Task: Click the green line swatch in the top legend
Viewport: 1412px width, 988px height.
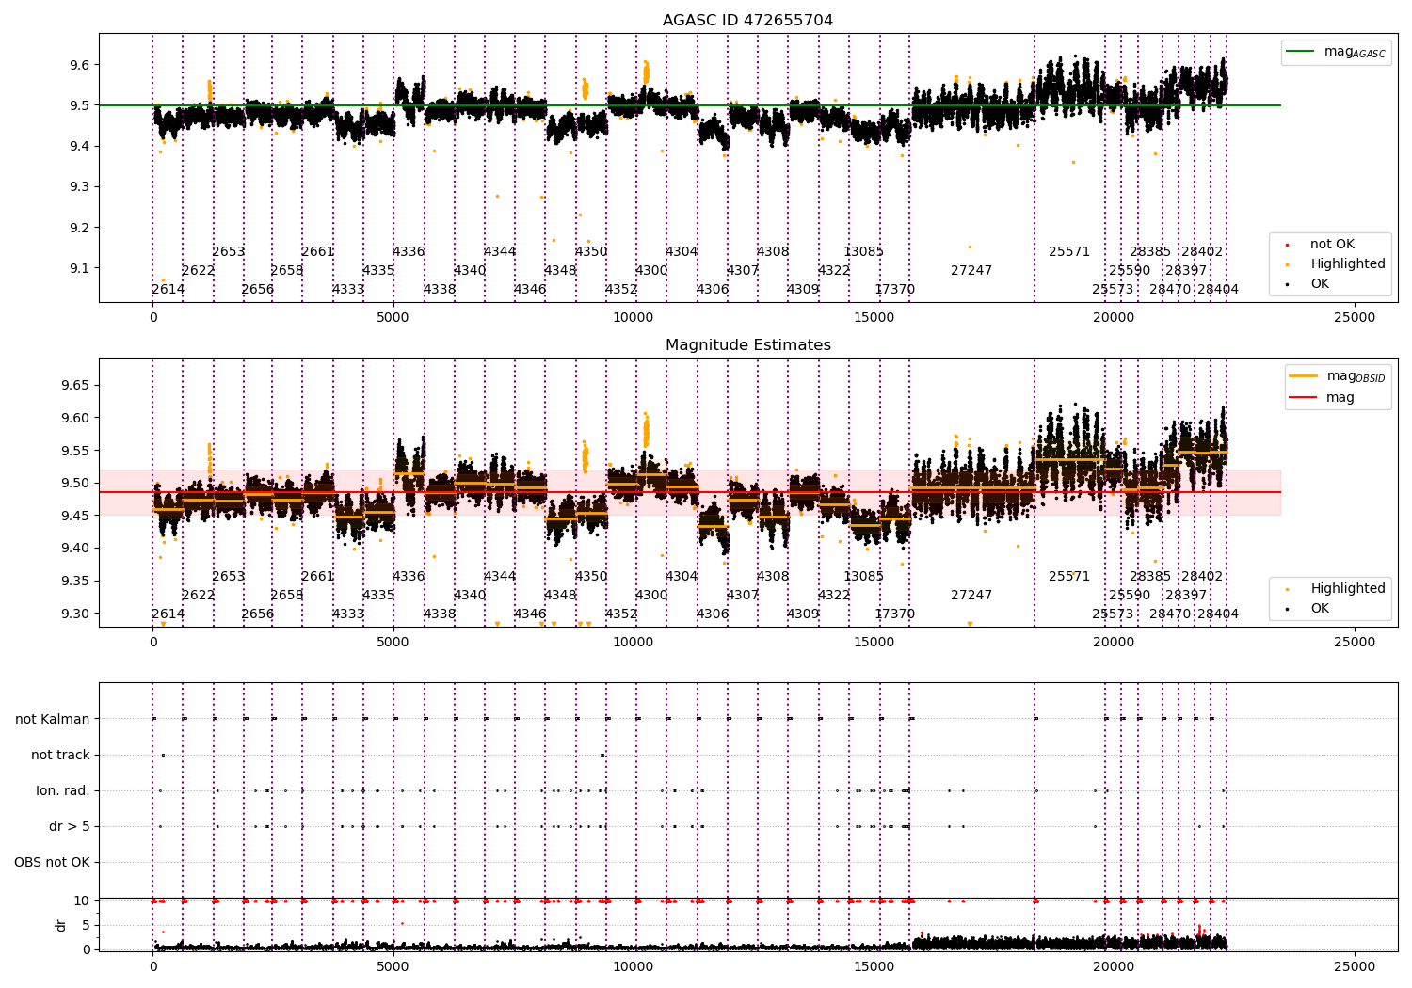Action: coord(1302,52)
